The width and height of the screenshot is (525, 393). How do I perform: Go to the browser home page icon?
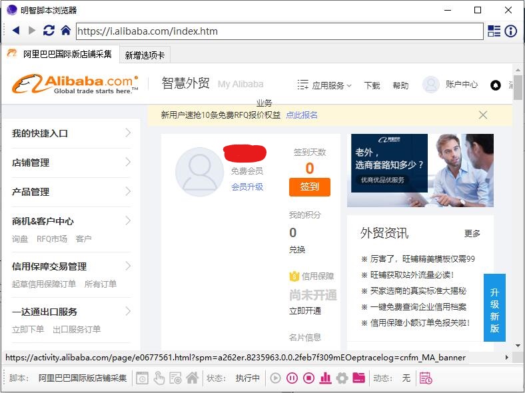pyautogui.click(x=65, y=31)
